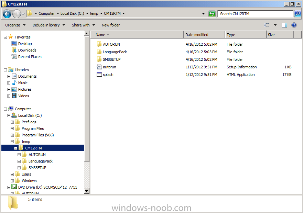Open the Users folder in tree
303x213 pixels.
(x=26, y=174)
